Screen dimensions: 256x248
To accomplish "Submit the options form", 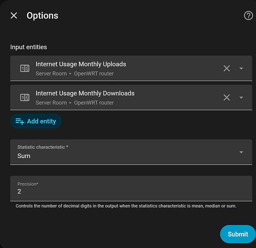I will coord(238,234).
